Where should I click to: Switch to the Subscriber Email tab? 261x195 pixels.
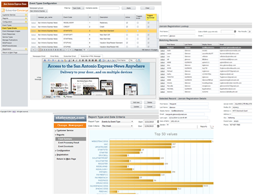point(69,56)
